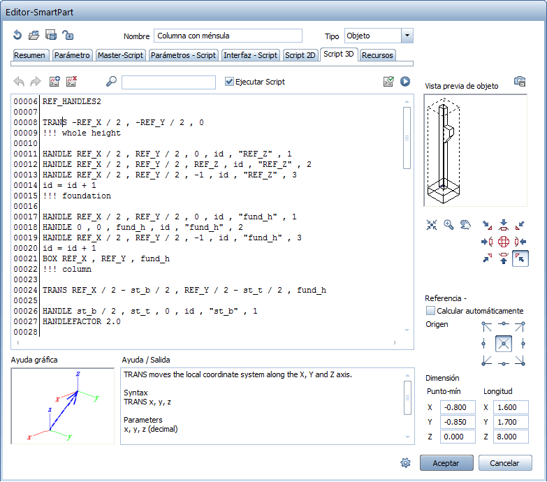Click the 3D object preview thumbnail
This screenshot has width=547, height=482.
(475, 150)
